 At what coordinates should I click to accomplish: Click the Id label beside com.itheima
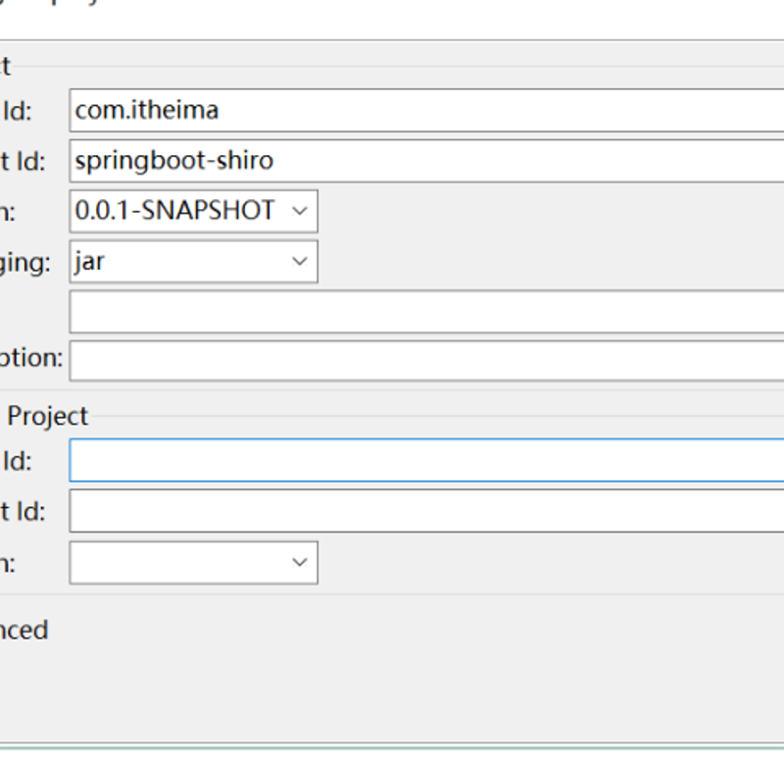(17, 111)
